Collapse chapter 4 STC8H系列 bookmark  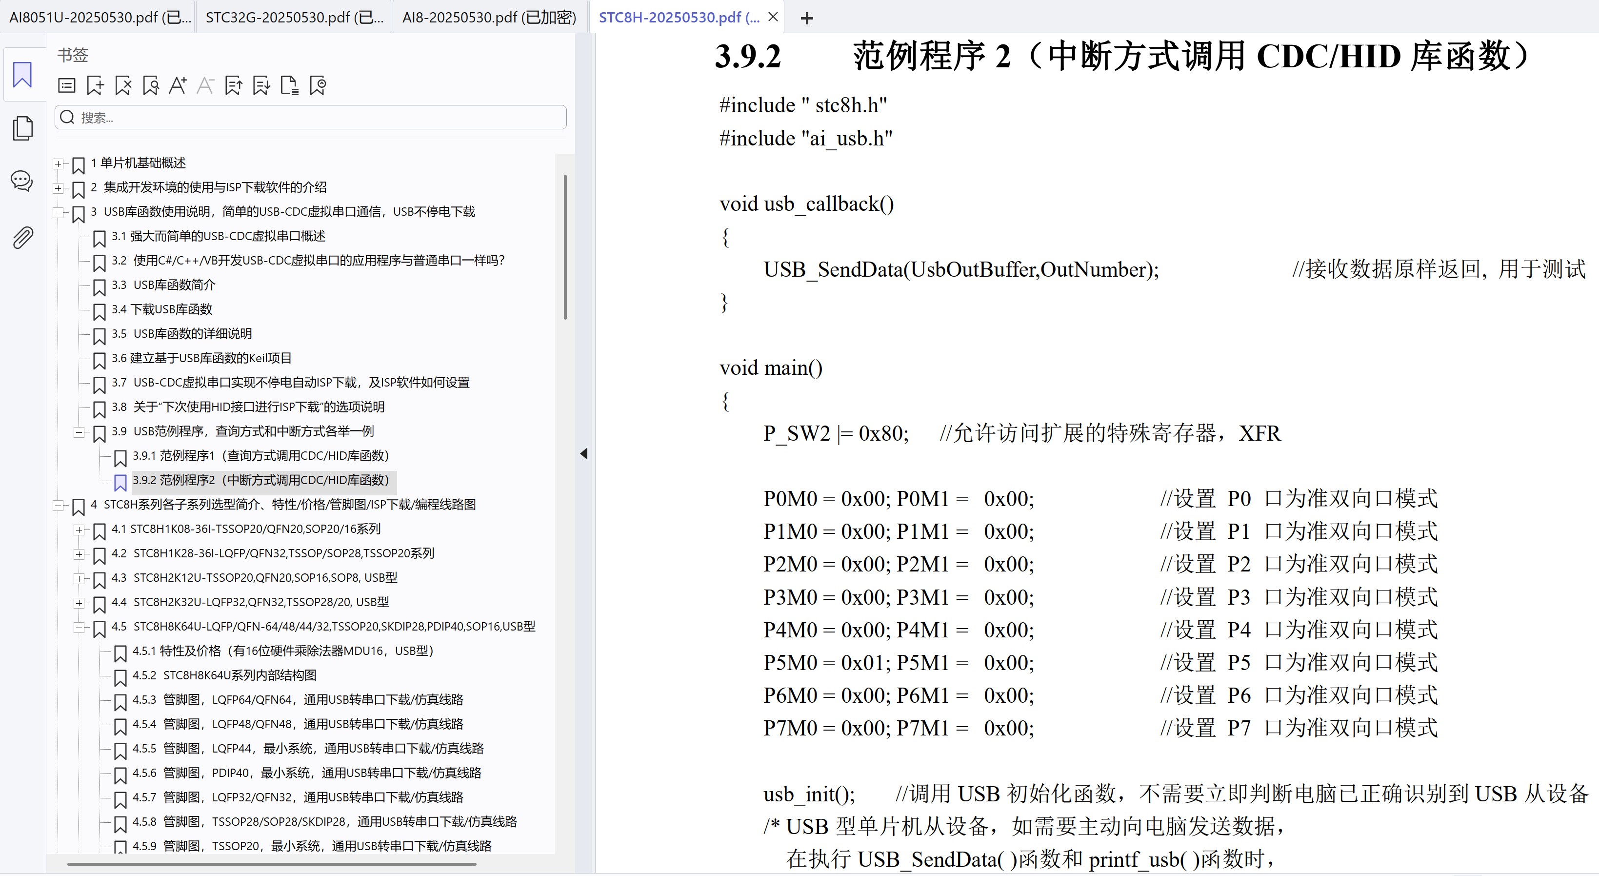coord(58,506)
